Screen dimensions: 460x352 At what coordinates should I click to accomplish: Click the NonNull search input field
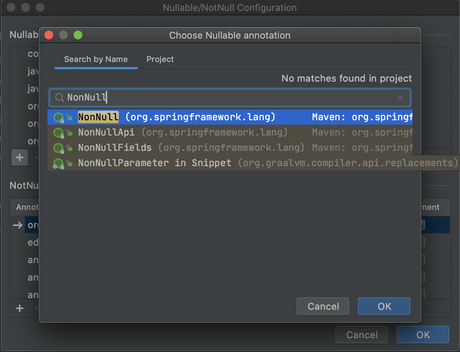[x=230, y=97]
